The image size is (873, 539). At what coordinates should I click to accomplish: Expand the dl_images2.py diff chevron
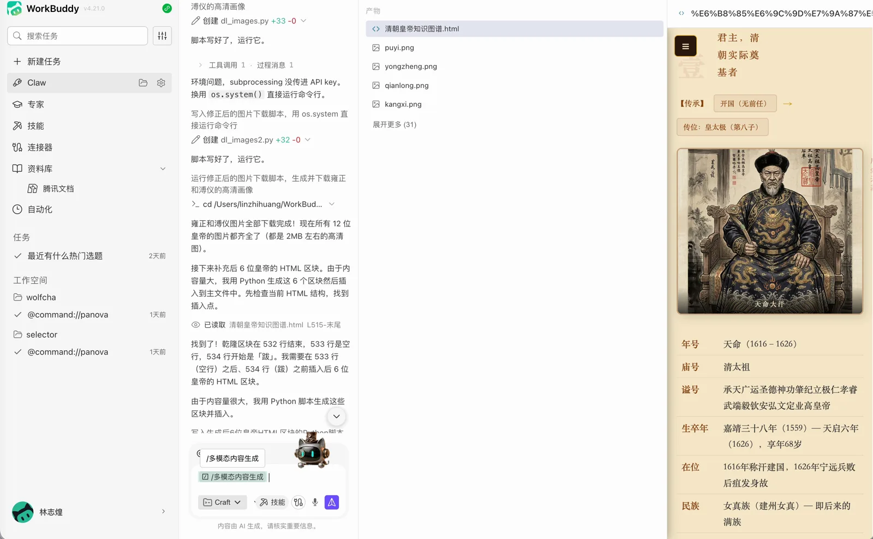[308, 140]
